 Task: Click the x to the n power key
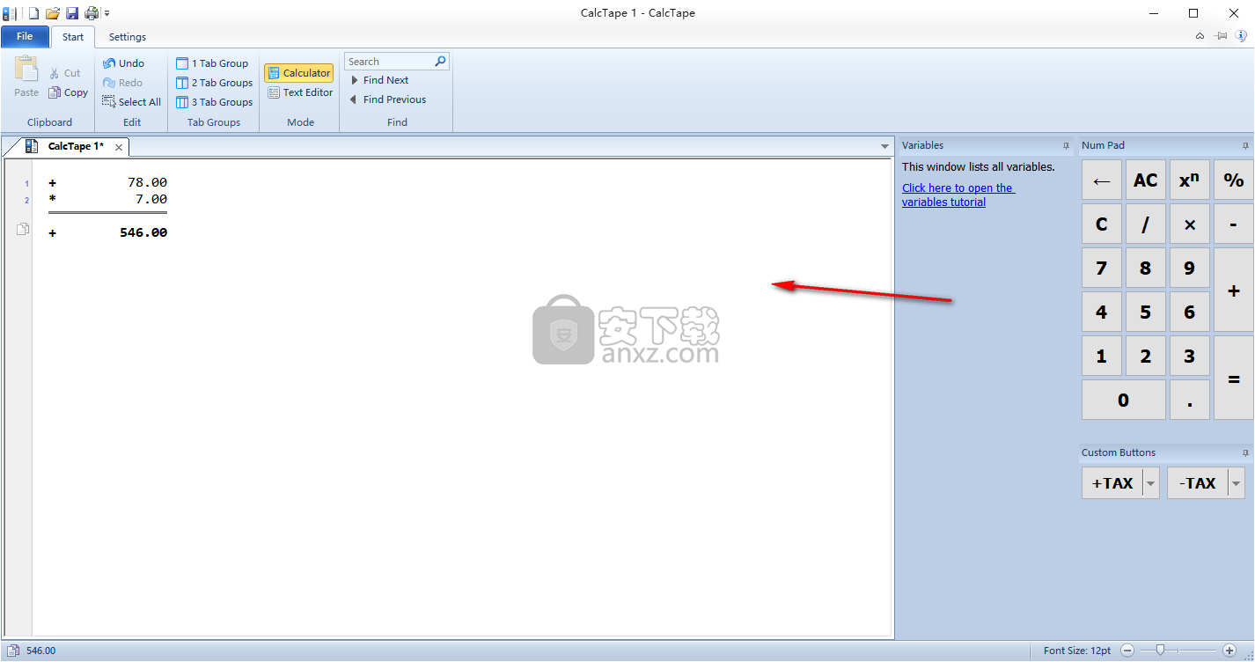[1189, 180]
